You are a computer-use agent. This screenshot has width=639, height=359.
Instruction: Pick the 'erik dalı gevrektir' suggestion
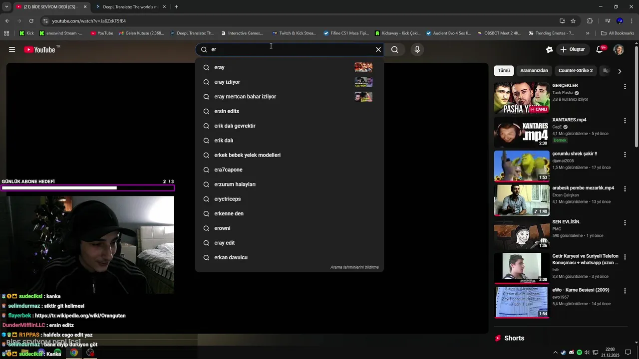pos(290,126)
